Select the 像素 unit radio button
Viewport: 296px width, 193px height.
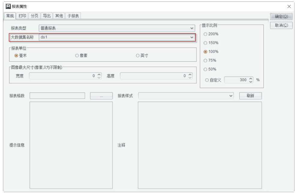[x=77, y=55]
